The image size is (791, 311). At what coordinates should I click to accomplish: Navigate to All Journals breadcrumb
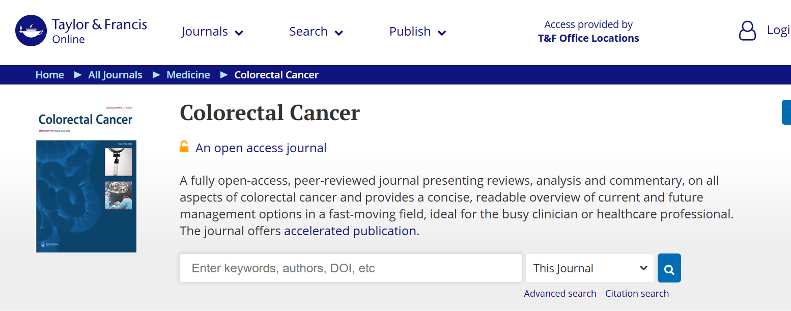[x=116, y=75]
